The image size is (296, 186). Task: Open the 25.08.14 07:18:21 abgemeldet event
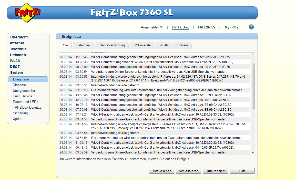click(155, 115)
